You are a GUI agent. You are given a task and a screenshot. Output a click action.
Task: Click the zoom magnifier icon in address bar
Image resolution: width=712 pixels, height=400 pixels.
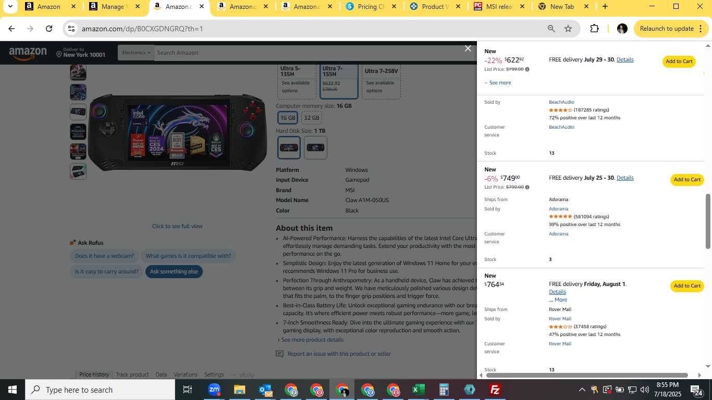(x=551, y=29)
